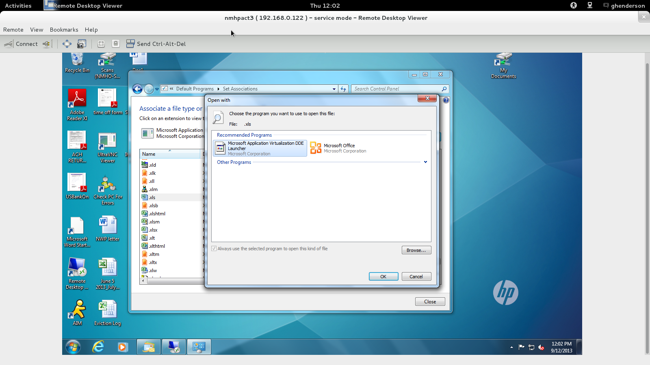Viewport: 650px width, 365px height.
Task: Open the Bookmarks menu
Action: click(x=64, y=30)
